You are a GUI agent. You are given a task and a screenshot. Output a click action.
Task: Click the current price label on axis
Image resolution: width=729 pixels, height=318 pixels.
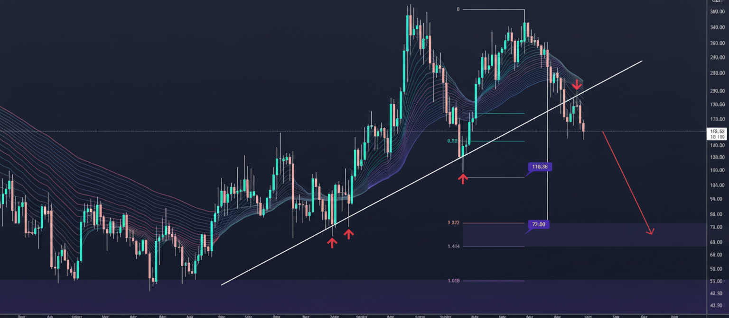tap(716, 133)
